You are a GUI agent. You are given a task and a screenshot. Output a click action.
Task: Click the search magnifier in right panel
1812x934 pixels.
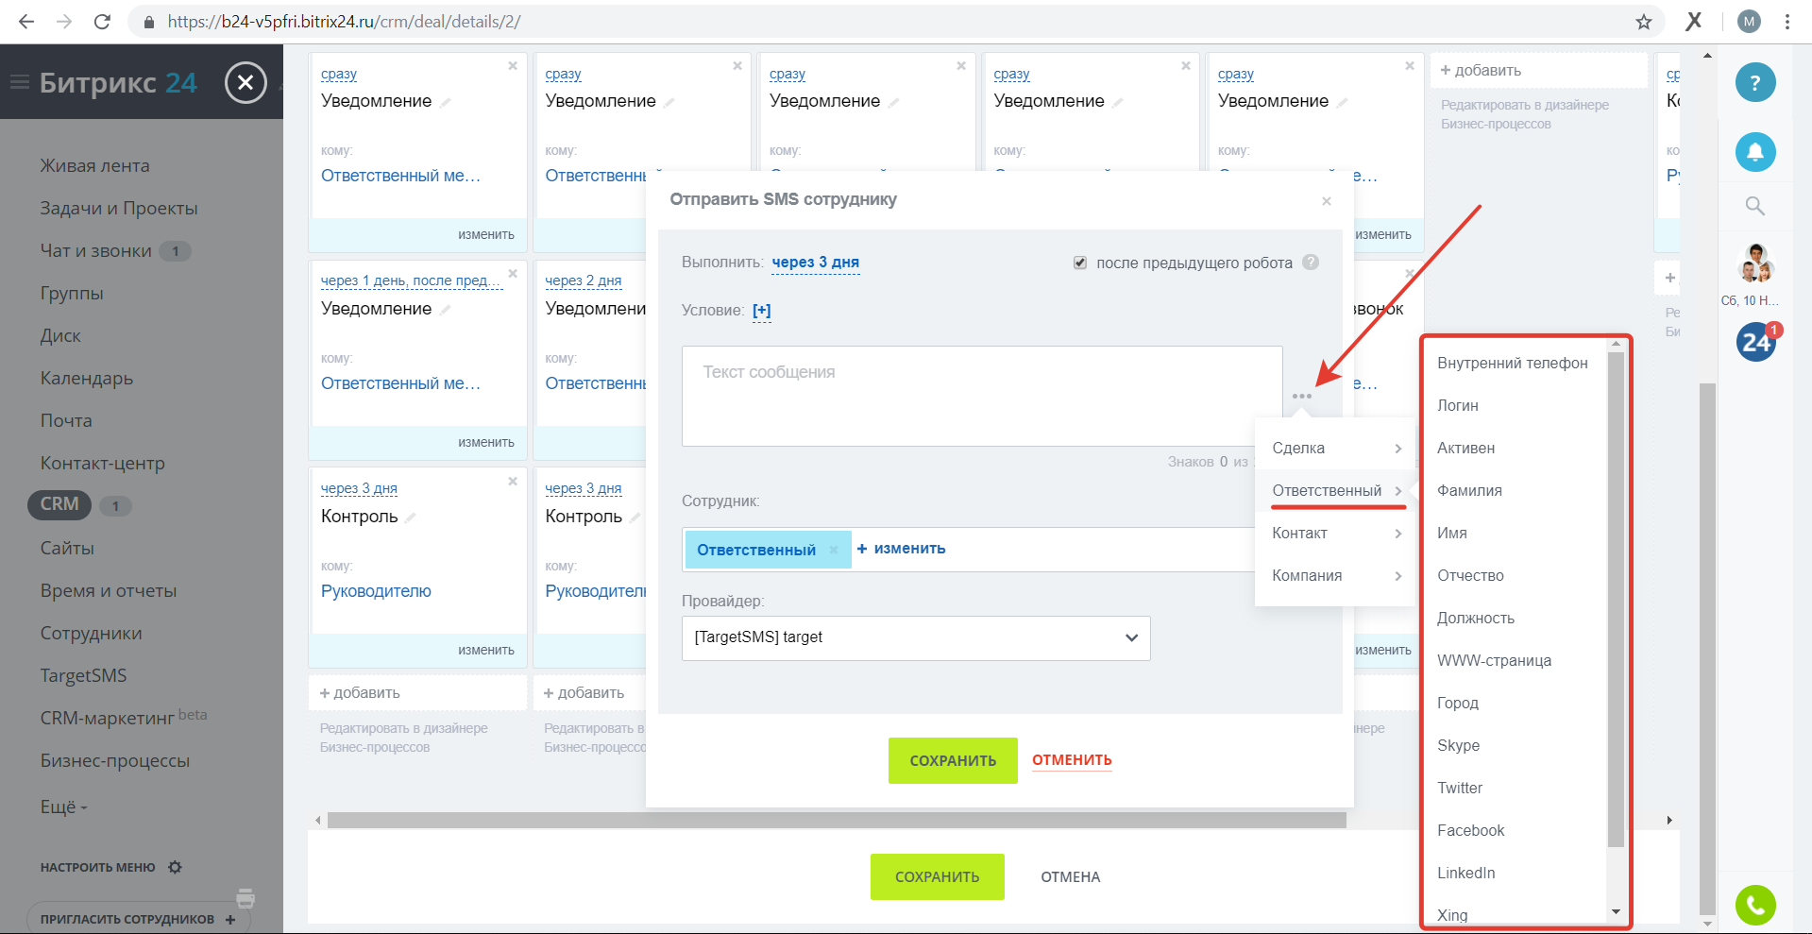point(1755,206)
